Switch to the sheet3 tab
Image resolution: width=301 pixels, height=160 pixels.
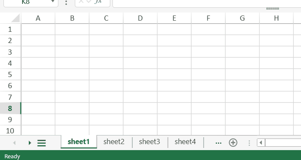click(149, 142)
